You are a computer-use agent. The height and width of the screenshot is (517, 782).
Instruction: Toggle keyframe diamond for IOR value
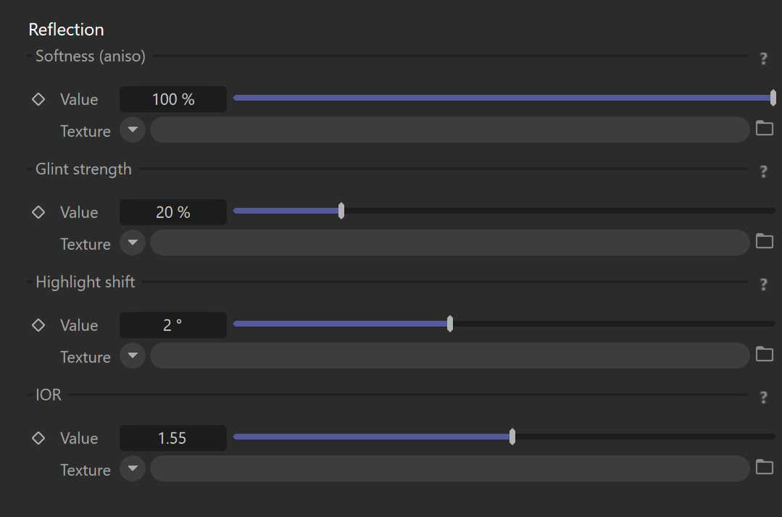[38, 438]
